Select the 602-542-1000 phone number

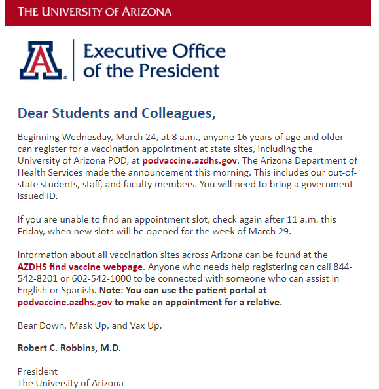[x=101, y=278]
